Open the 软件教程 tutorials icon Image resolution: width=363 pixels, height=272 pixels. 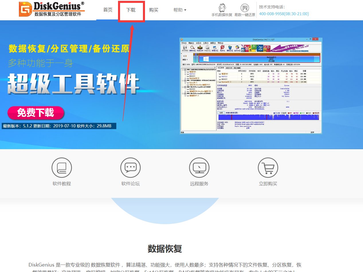(x=62, y=167)
